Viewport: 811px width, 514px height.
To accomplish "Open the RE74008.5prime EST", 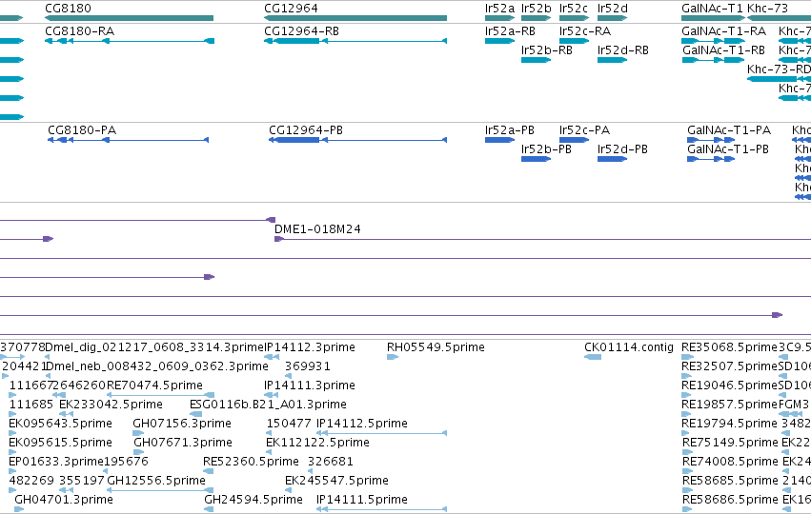I will pos(687,471).
